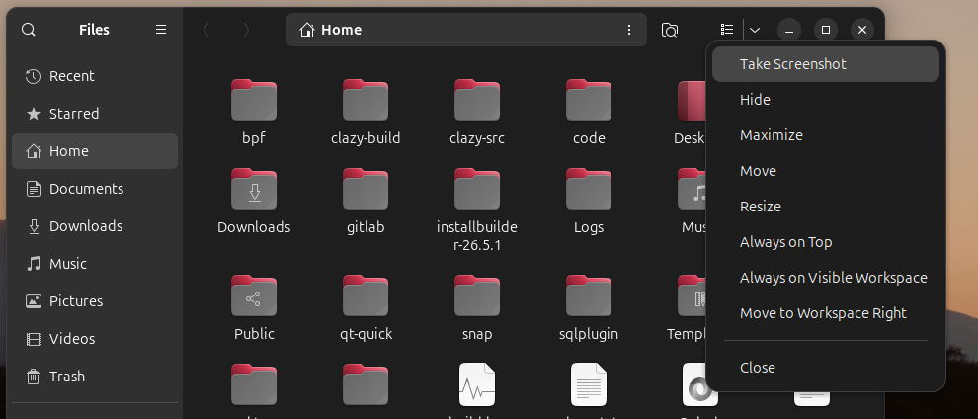Screen dimensions: 978x419
Task: Open the Public folder icon
Action: coord(254,294)
